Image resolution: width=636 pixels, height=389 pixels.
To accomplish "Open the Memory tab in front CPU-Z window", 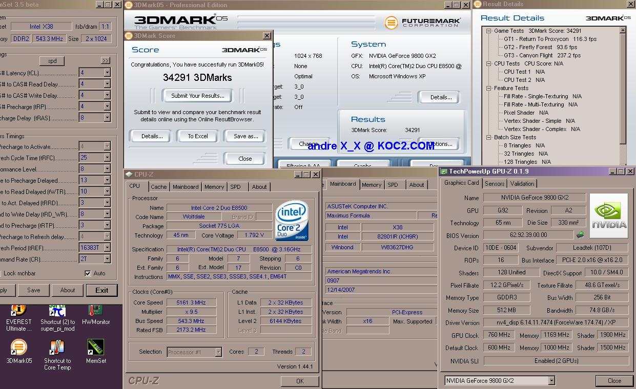I will point(214,187).
